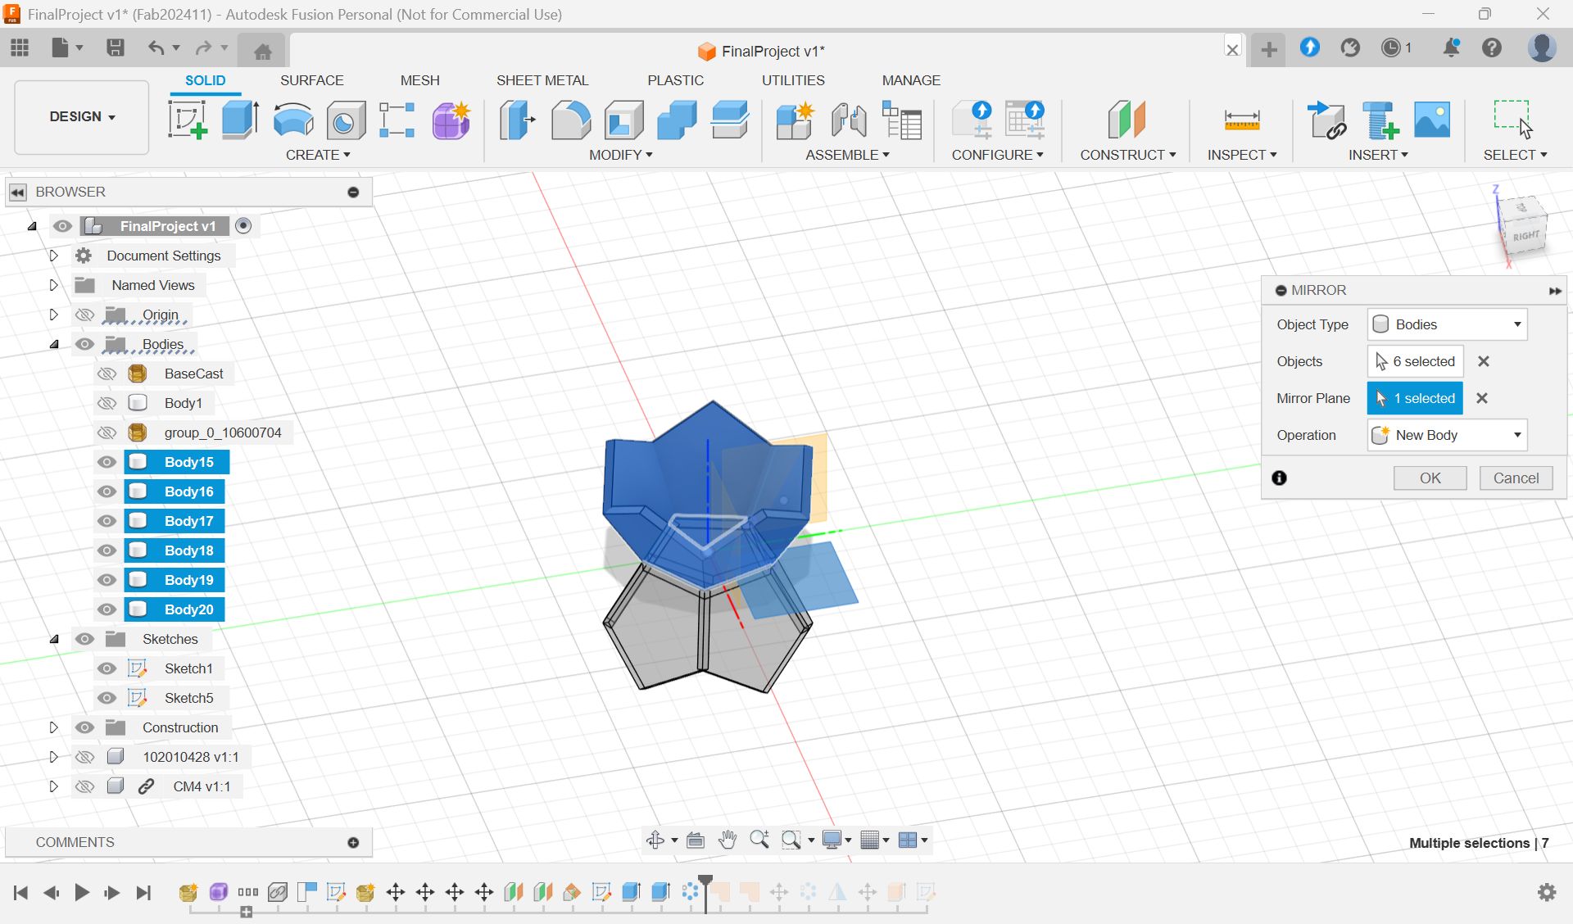Screen dimensions: 1573x924
Task: Open the MODIFY menu
Action: [620, 155]
